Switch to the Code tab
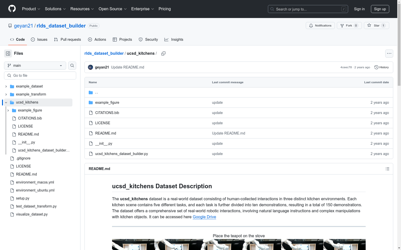 17,39
